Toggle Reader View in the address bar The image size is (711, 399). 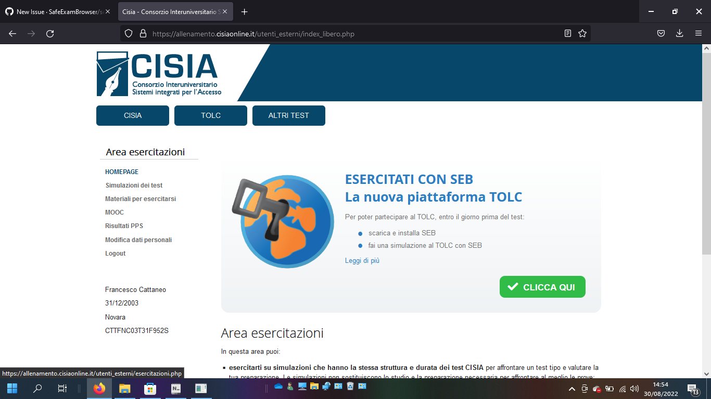click(x=567, y=33)
